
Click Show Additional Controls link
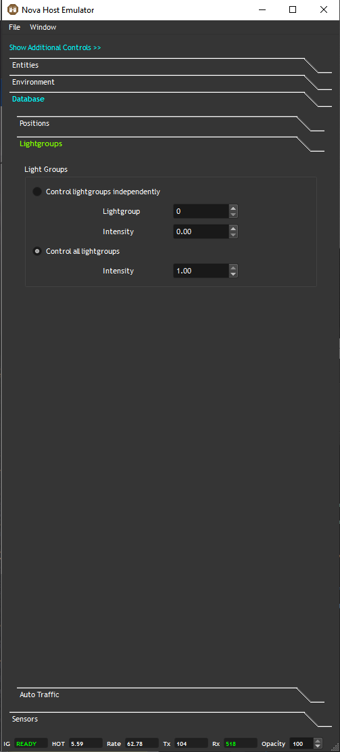point(55,47)
